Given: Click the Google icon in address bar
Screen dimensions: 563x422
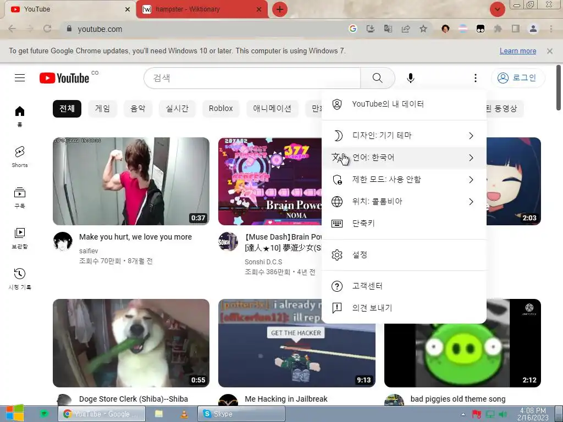Looking at the screenshot, I should coord(352,29).
